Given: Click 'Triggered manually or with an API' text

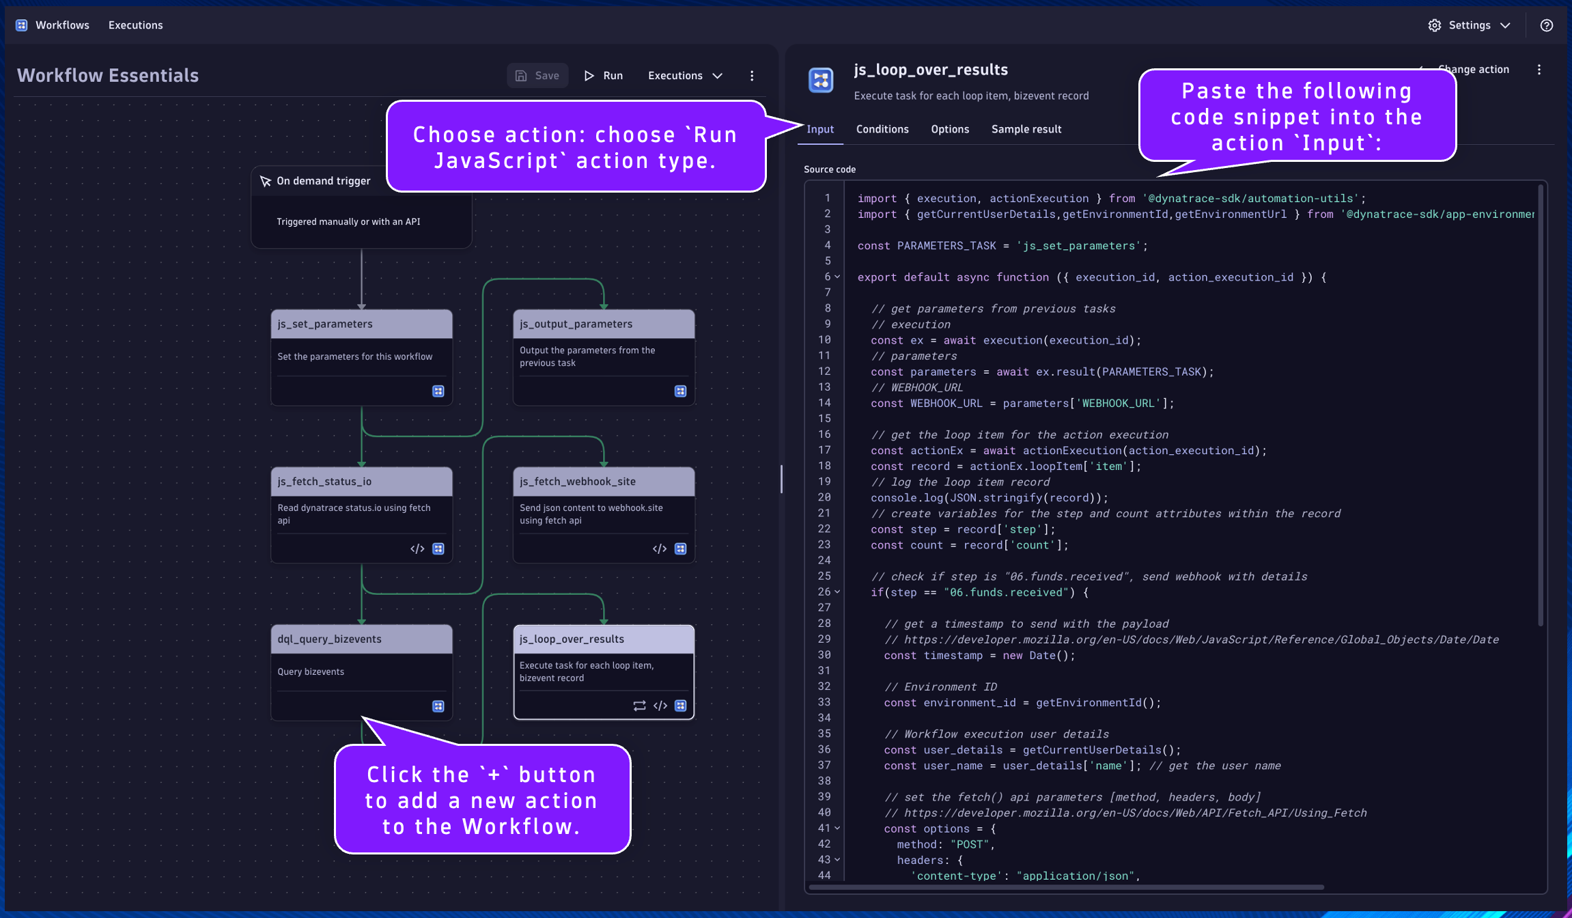Looking at the screenshot, I should (x=348, y=222).
